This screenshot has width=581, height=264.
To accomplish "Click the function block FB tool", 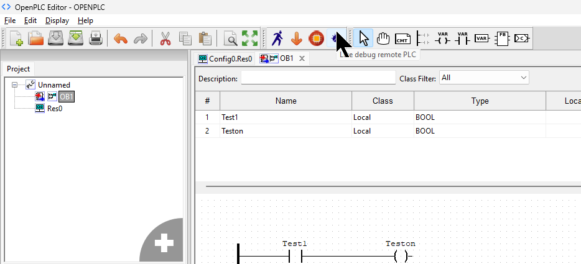I will [x=502, y=39].
